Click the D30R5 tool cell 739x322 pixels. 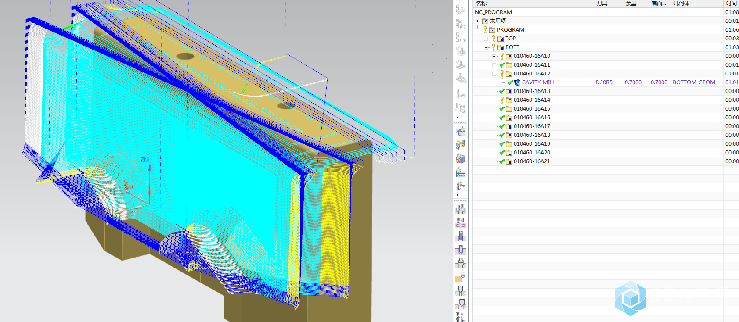coord(604,82)
